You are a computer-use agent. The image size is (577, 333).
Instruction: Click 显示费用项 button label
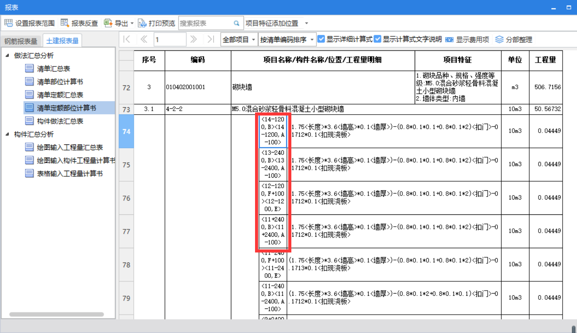click(472, 39)
